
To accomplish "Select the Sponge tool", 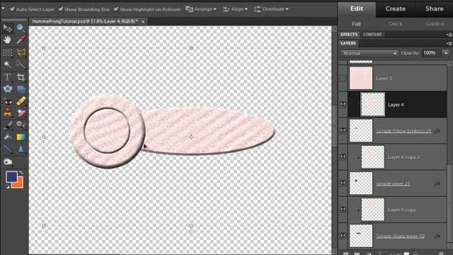I will [8, 161].
